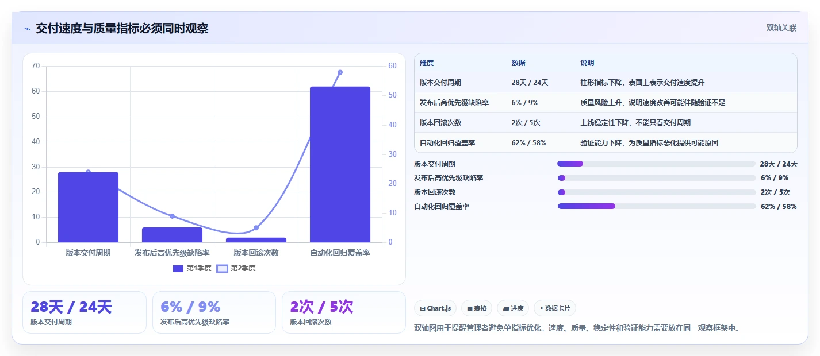Click the table cell showing 62% / 58%
The image size is (820, 356).
coord(528,143)
